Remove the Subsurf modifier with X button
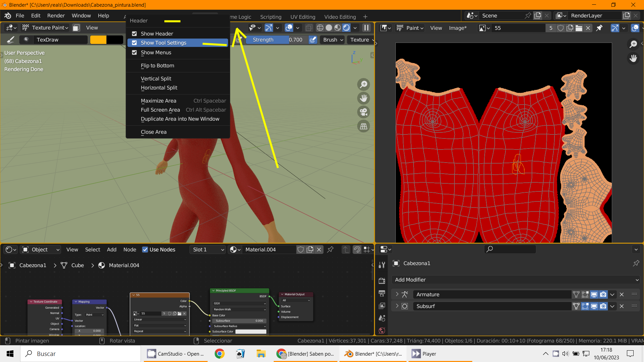The width and height of the screenshot is (644, 362). tap(622, 306)
